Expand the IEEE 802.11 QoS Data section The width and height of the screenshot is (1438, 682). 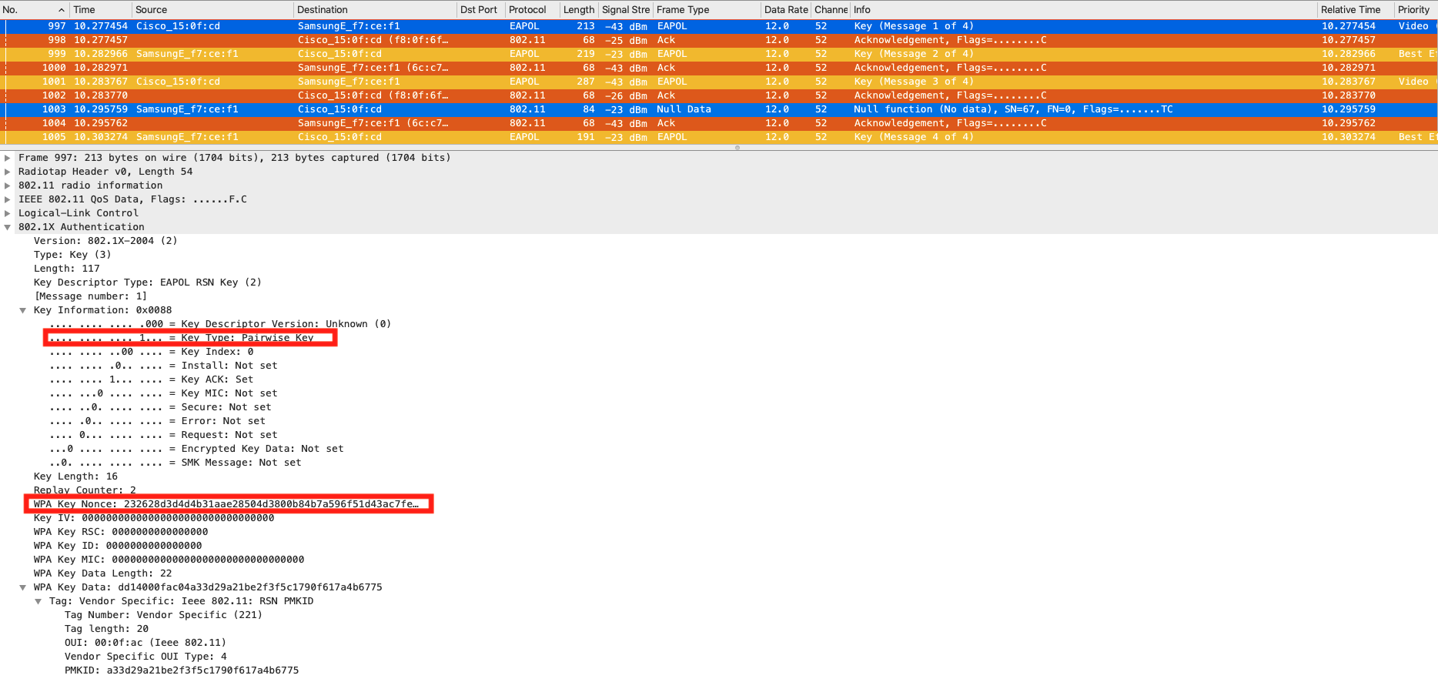click(8, 199)
